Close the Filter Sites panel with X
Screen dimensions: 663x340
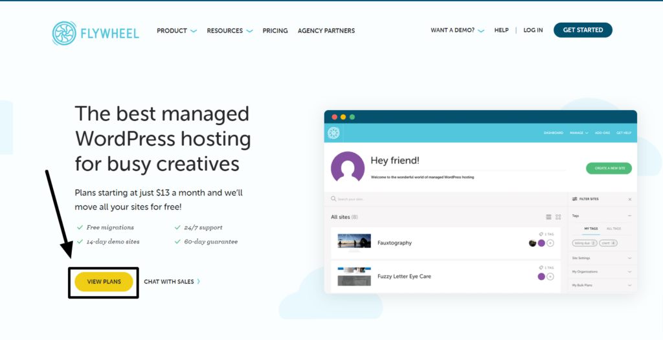(629, 199)
